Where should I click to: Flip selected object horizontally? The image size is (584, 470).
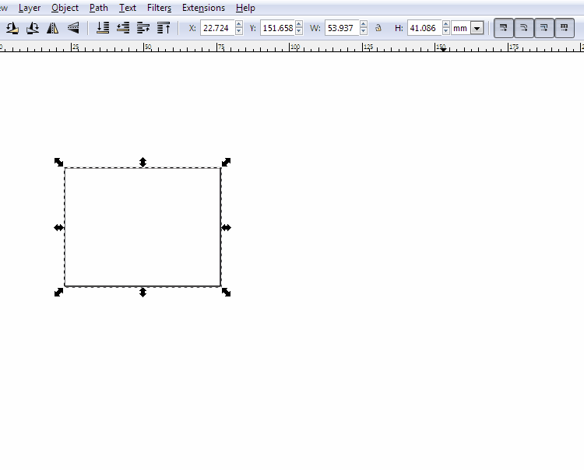pyautogui.click(x=53, y=28)
